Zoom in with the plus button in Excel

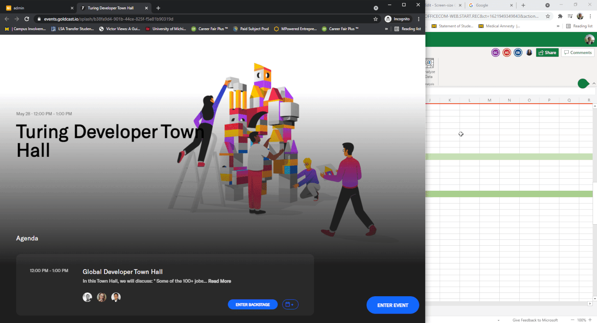pyautogui.click(x=590, y=320)
